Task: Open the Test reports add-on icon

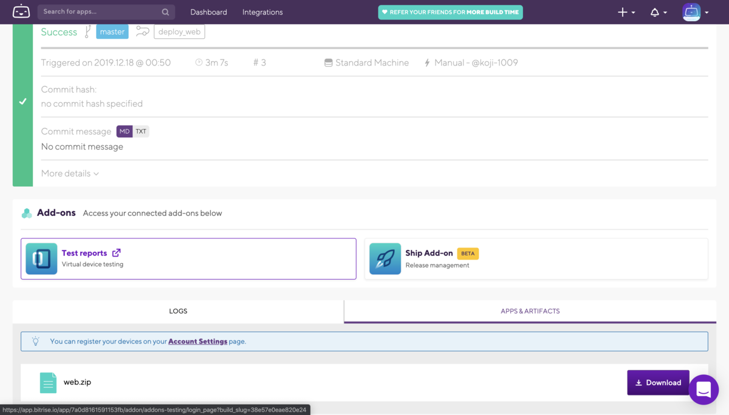Action: pyautogui.click(x=41, y=259)
